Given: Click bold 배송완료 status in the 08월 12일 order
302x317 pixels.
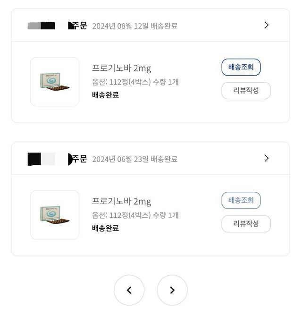Looking at the screenshot, I should click(105, 95).
